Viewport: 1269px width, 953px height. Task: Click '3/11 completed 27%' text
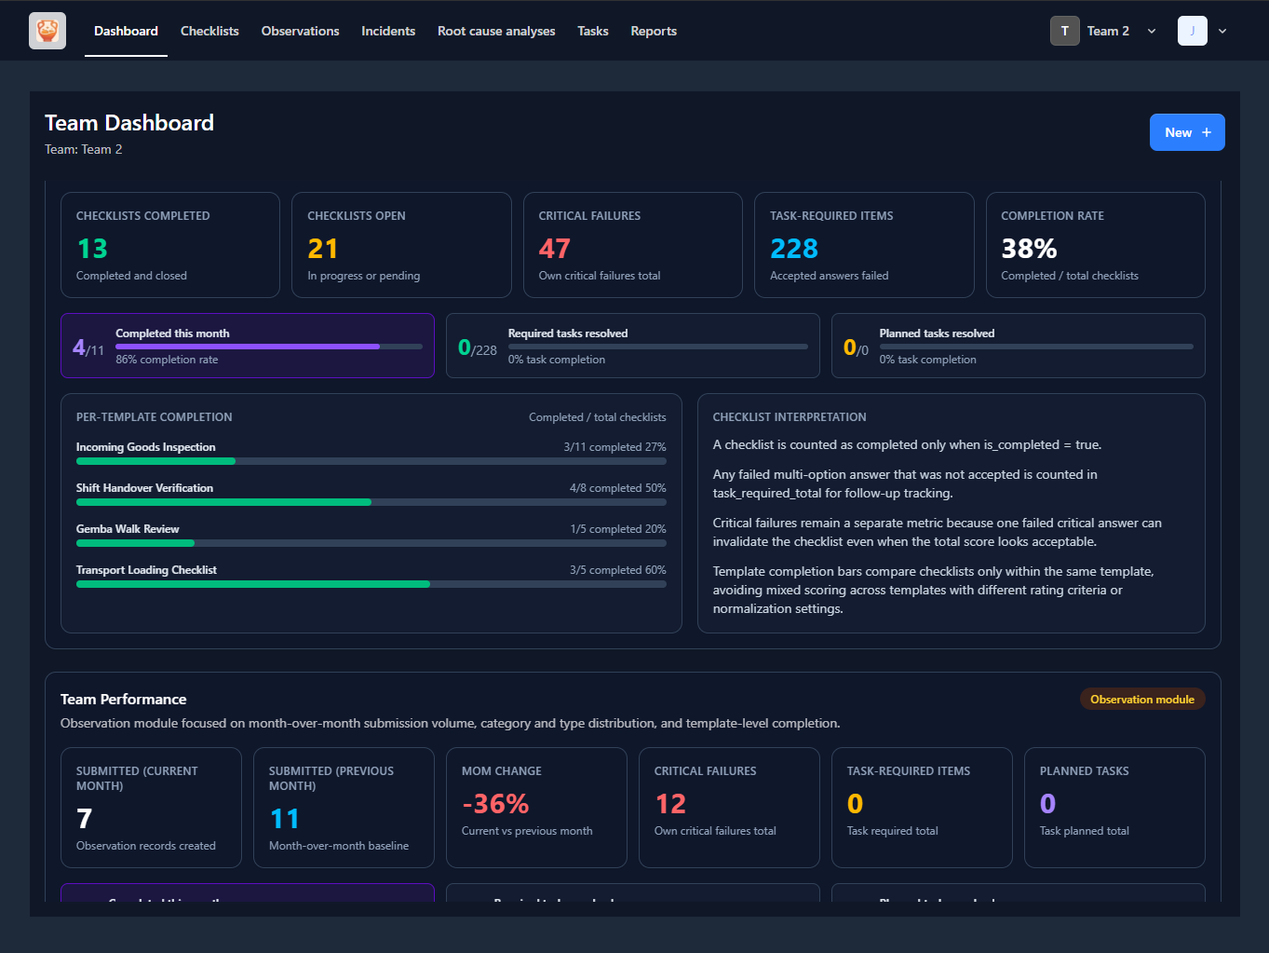click(614, 447)
